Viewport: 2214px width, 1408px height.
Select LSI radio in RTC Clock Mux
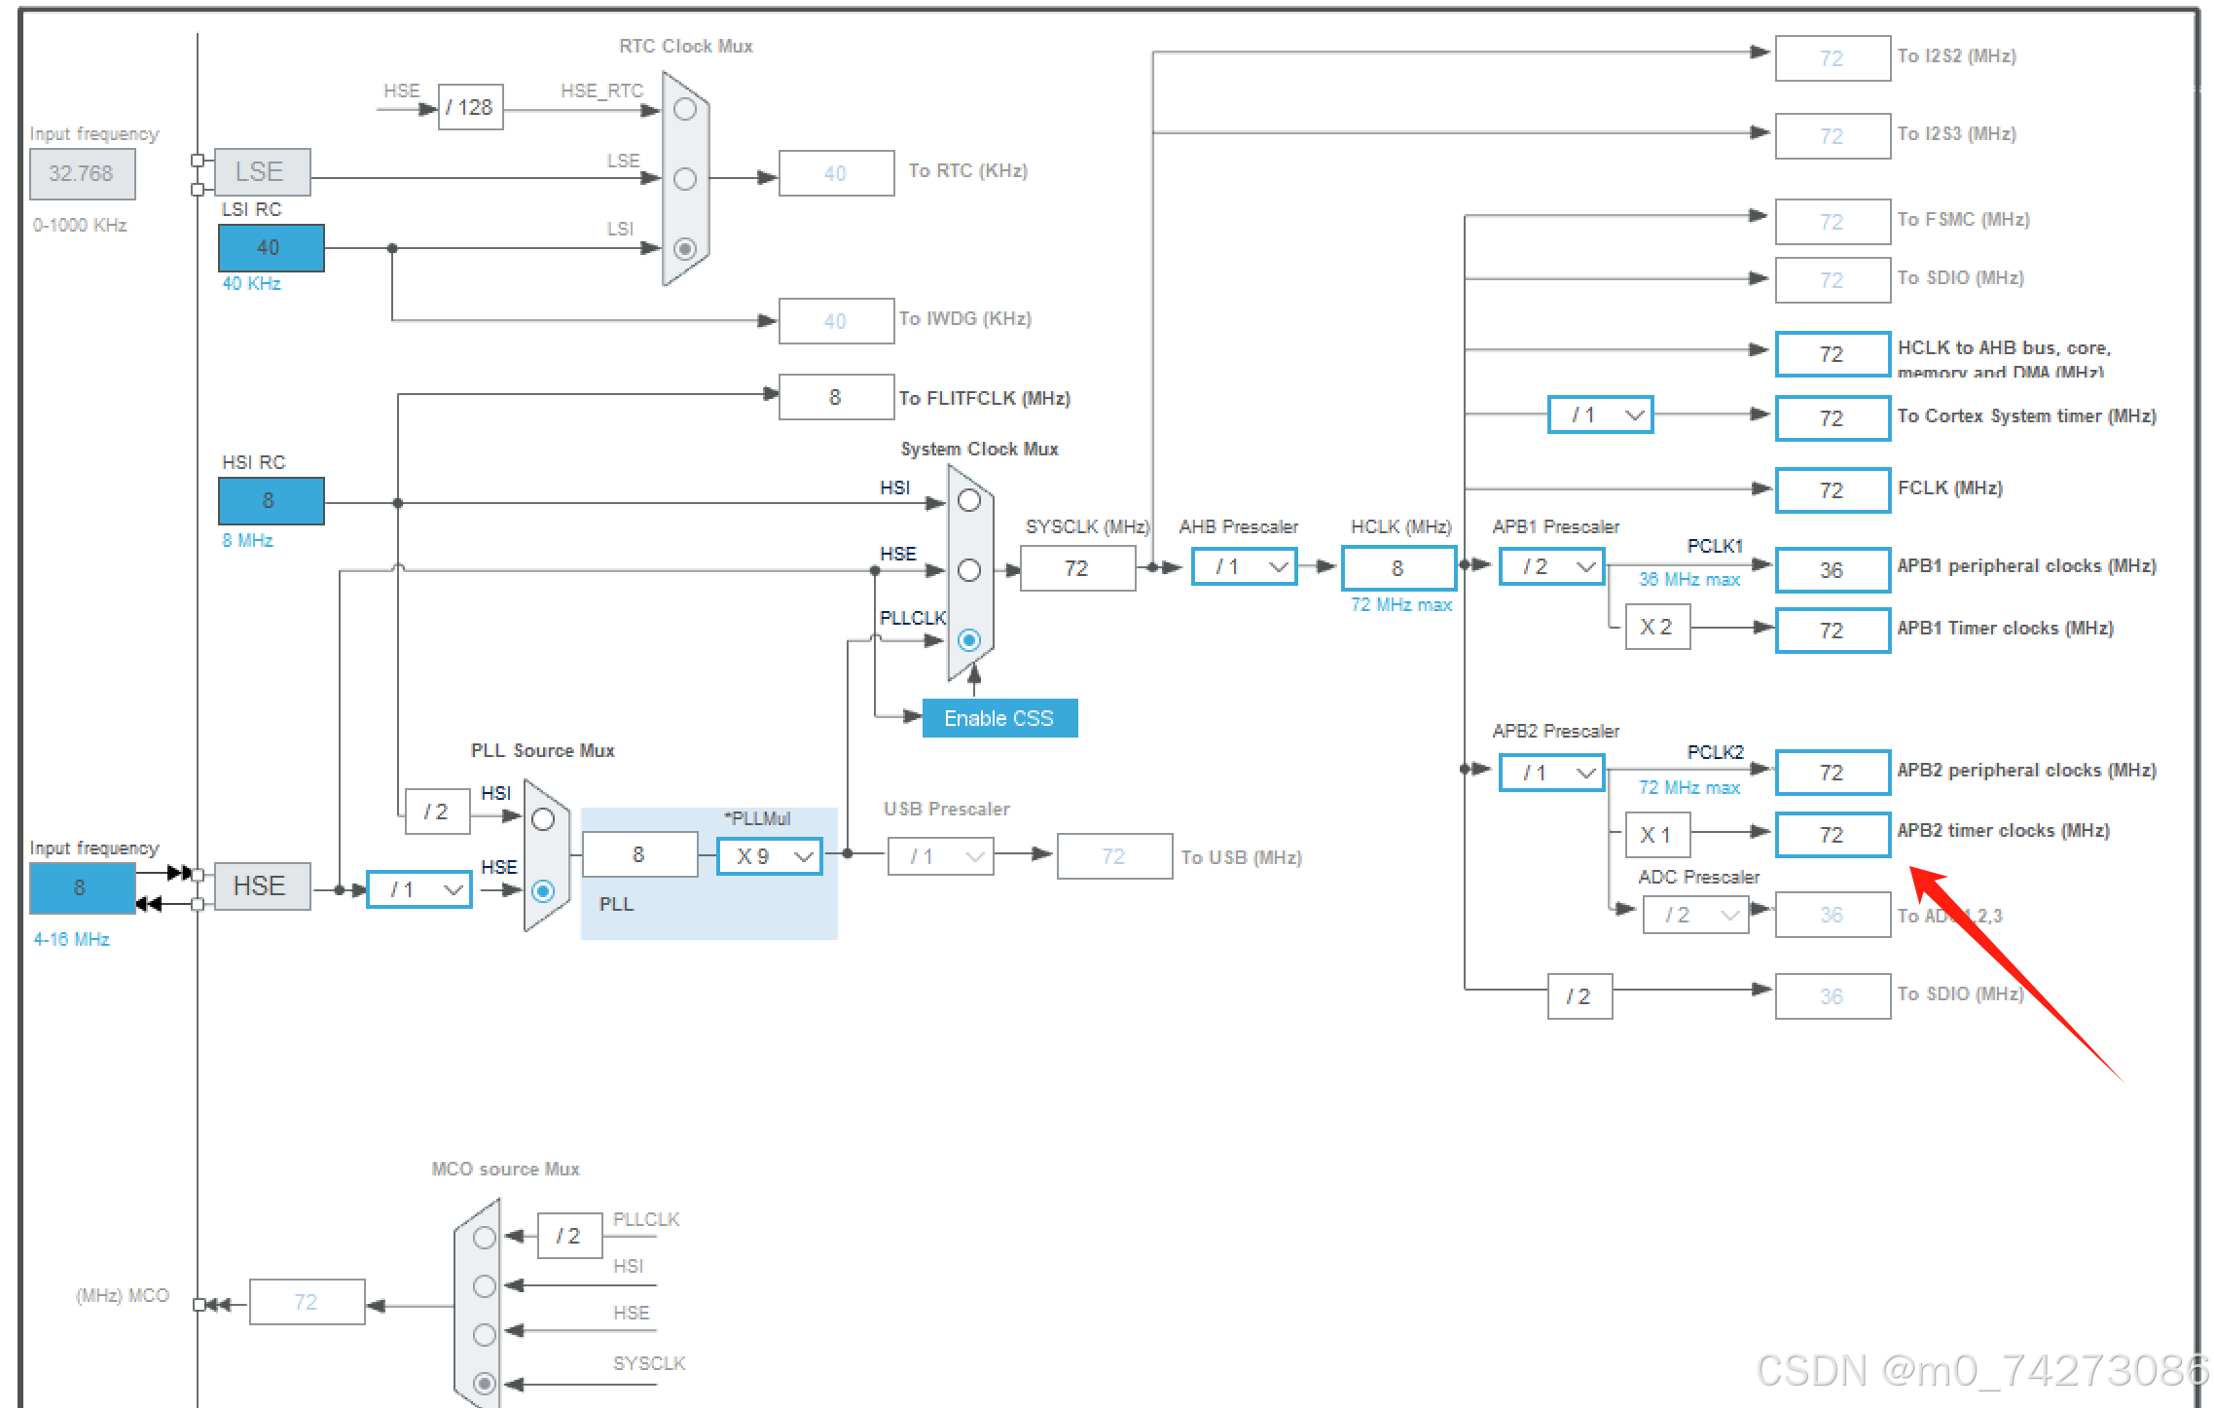click(x=685, y=249)
